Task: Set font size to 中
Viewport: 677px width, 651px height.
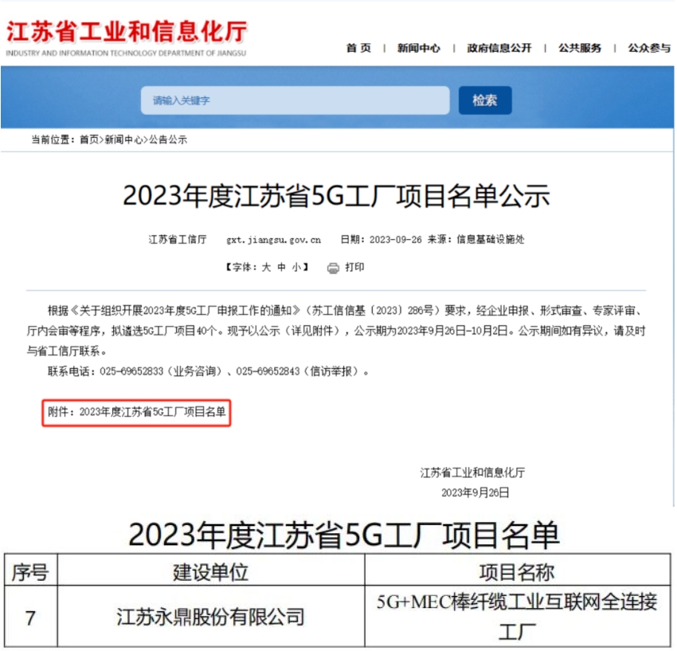Action: tap(281, 268)
